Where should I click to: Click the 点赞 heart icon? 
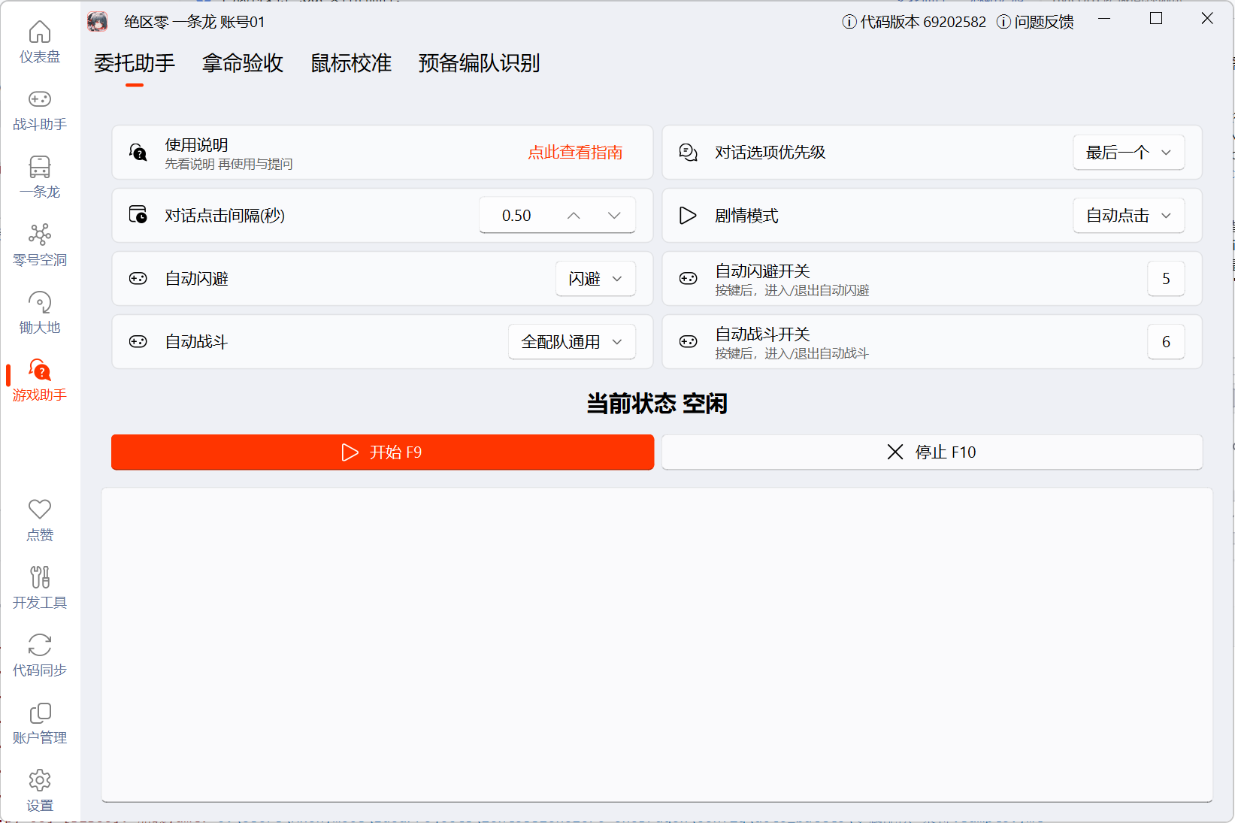point(40,510)
